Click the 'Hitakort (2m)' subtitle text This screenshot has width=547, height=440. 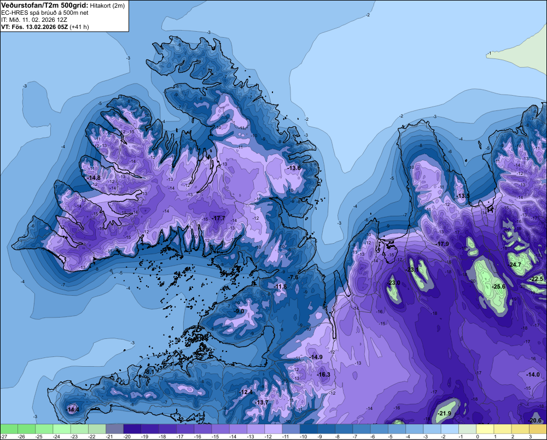pos(107,5)
